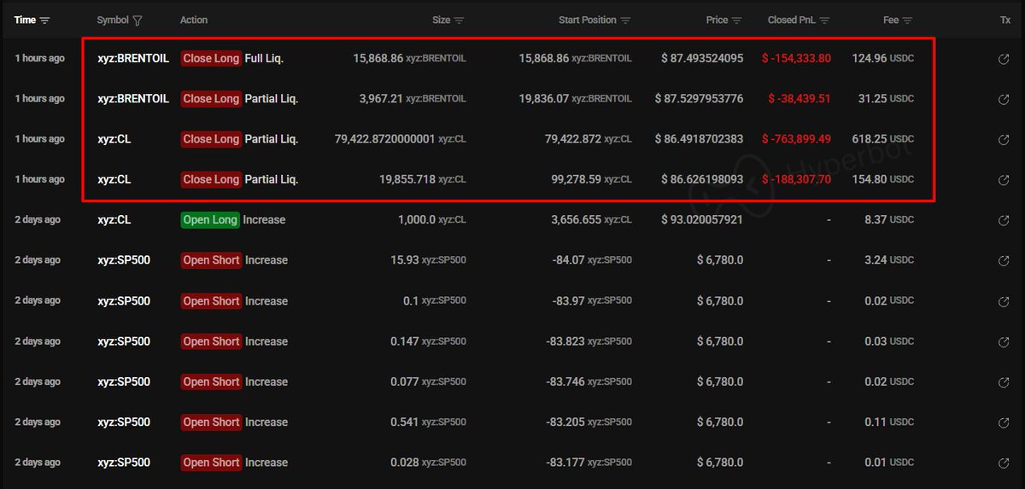Sort table by Closed PnL column
Image resolution: width=1025 pixels, height=489 pixels.
pyautogui.click(x=823, y=20)
